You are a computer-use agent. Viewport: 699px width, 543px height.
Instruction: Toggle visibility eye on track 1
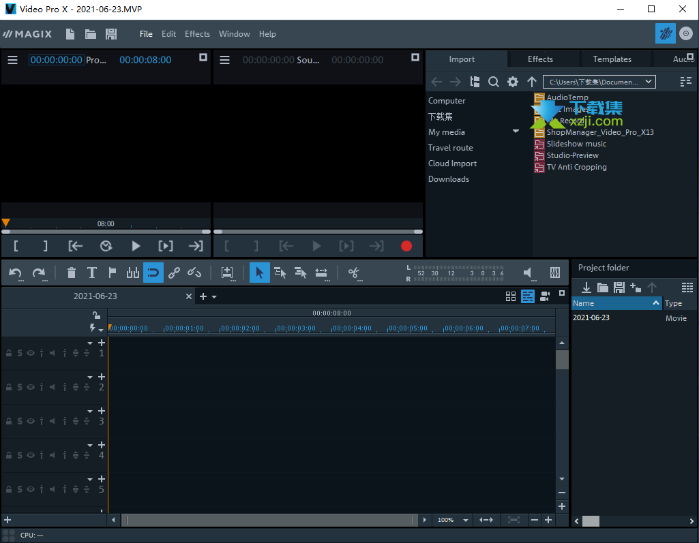click(30, 353)
